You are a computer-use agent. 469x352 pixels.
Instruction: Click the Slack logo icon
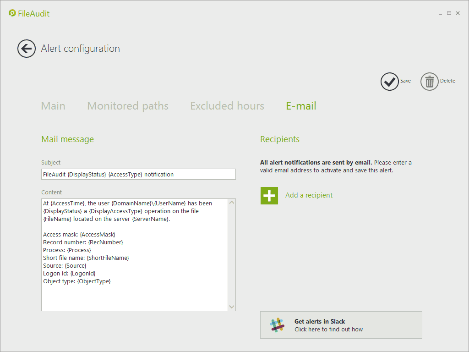[277, 325]
